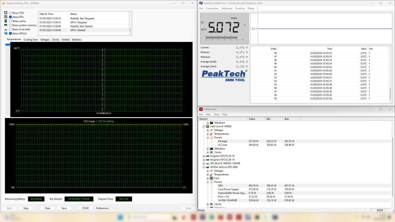The height and width of the screenshot is (222, 395).
Task: Click the Intel Core i9 14900K chip icon
Action: 208,126
